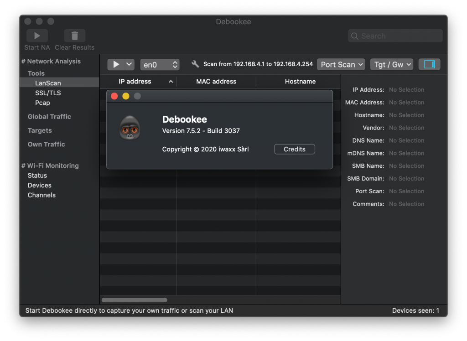Screen dimensions: 467x341
Task: Click the scan range 192.168.4.1 to 192.168.4.254 text
Action: coord(258,64)
